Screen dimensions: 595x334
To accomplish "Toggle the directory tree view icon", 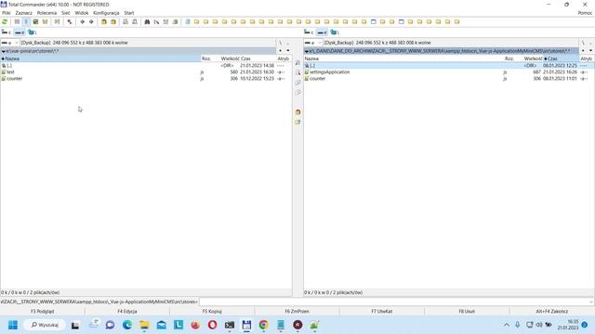I will coord(45,22).
